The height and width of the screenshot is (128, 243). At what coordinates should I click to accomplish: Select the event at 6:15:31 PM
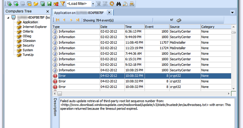click(142, 59)
